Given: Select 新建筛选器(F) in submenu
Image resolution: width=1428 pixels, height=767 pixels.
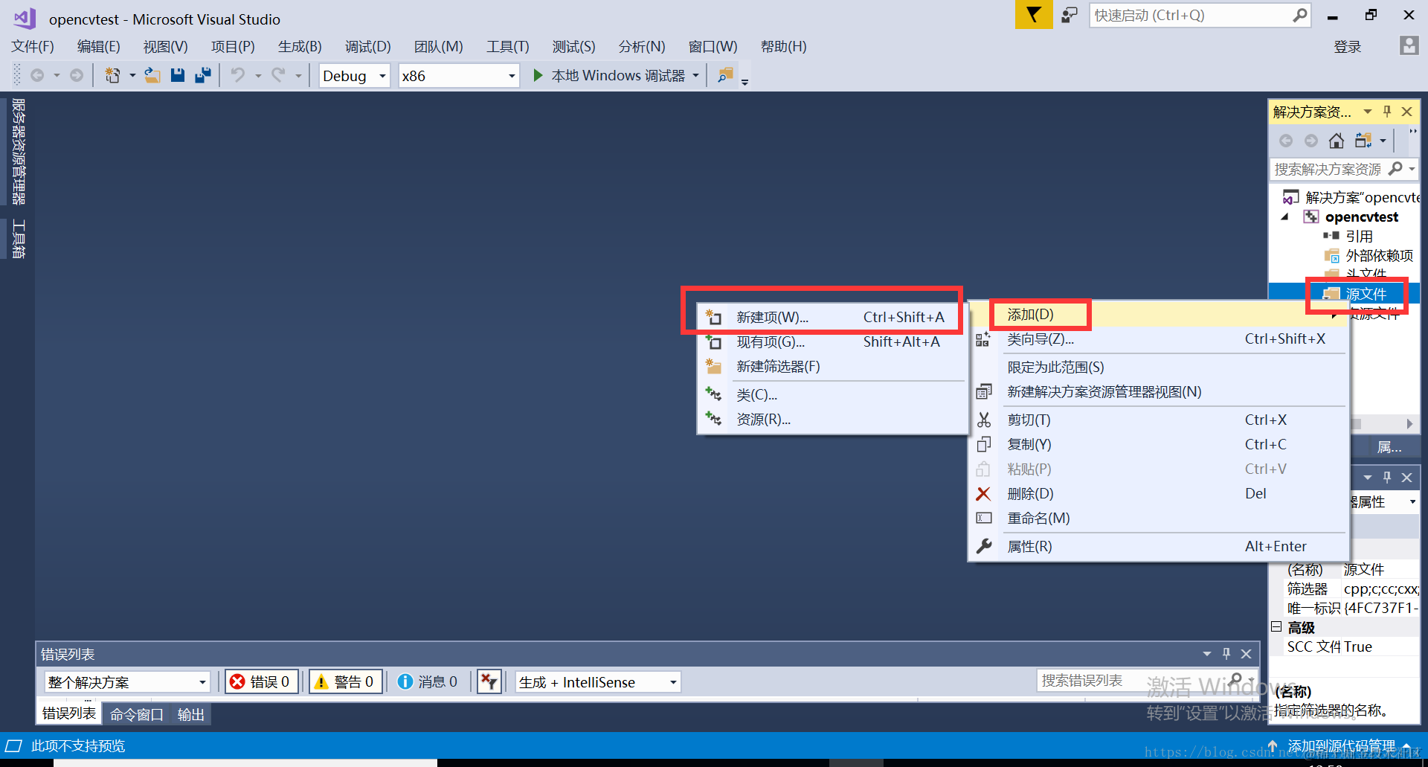Looking at the screenshot, I should [x=833, y=366].
